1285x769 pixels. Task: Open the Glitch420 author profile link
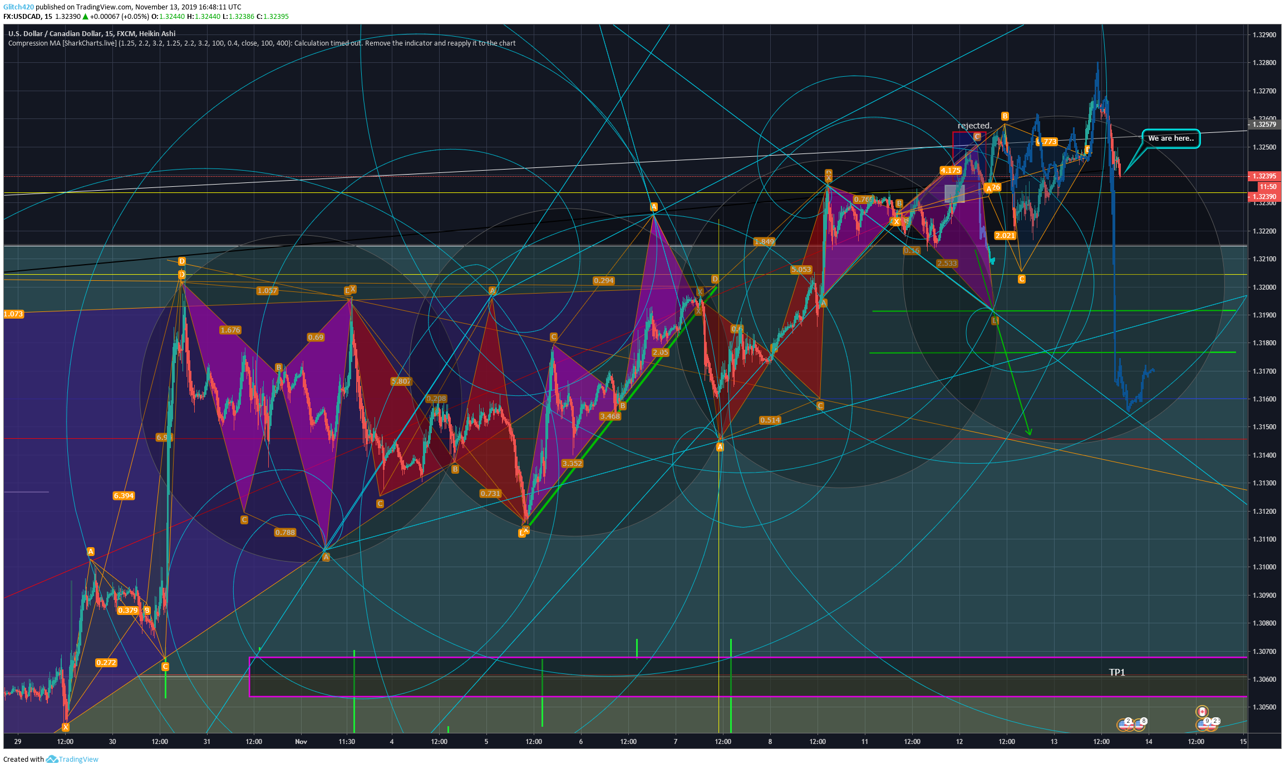coord(18,7)
